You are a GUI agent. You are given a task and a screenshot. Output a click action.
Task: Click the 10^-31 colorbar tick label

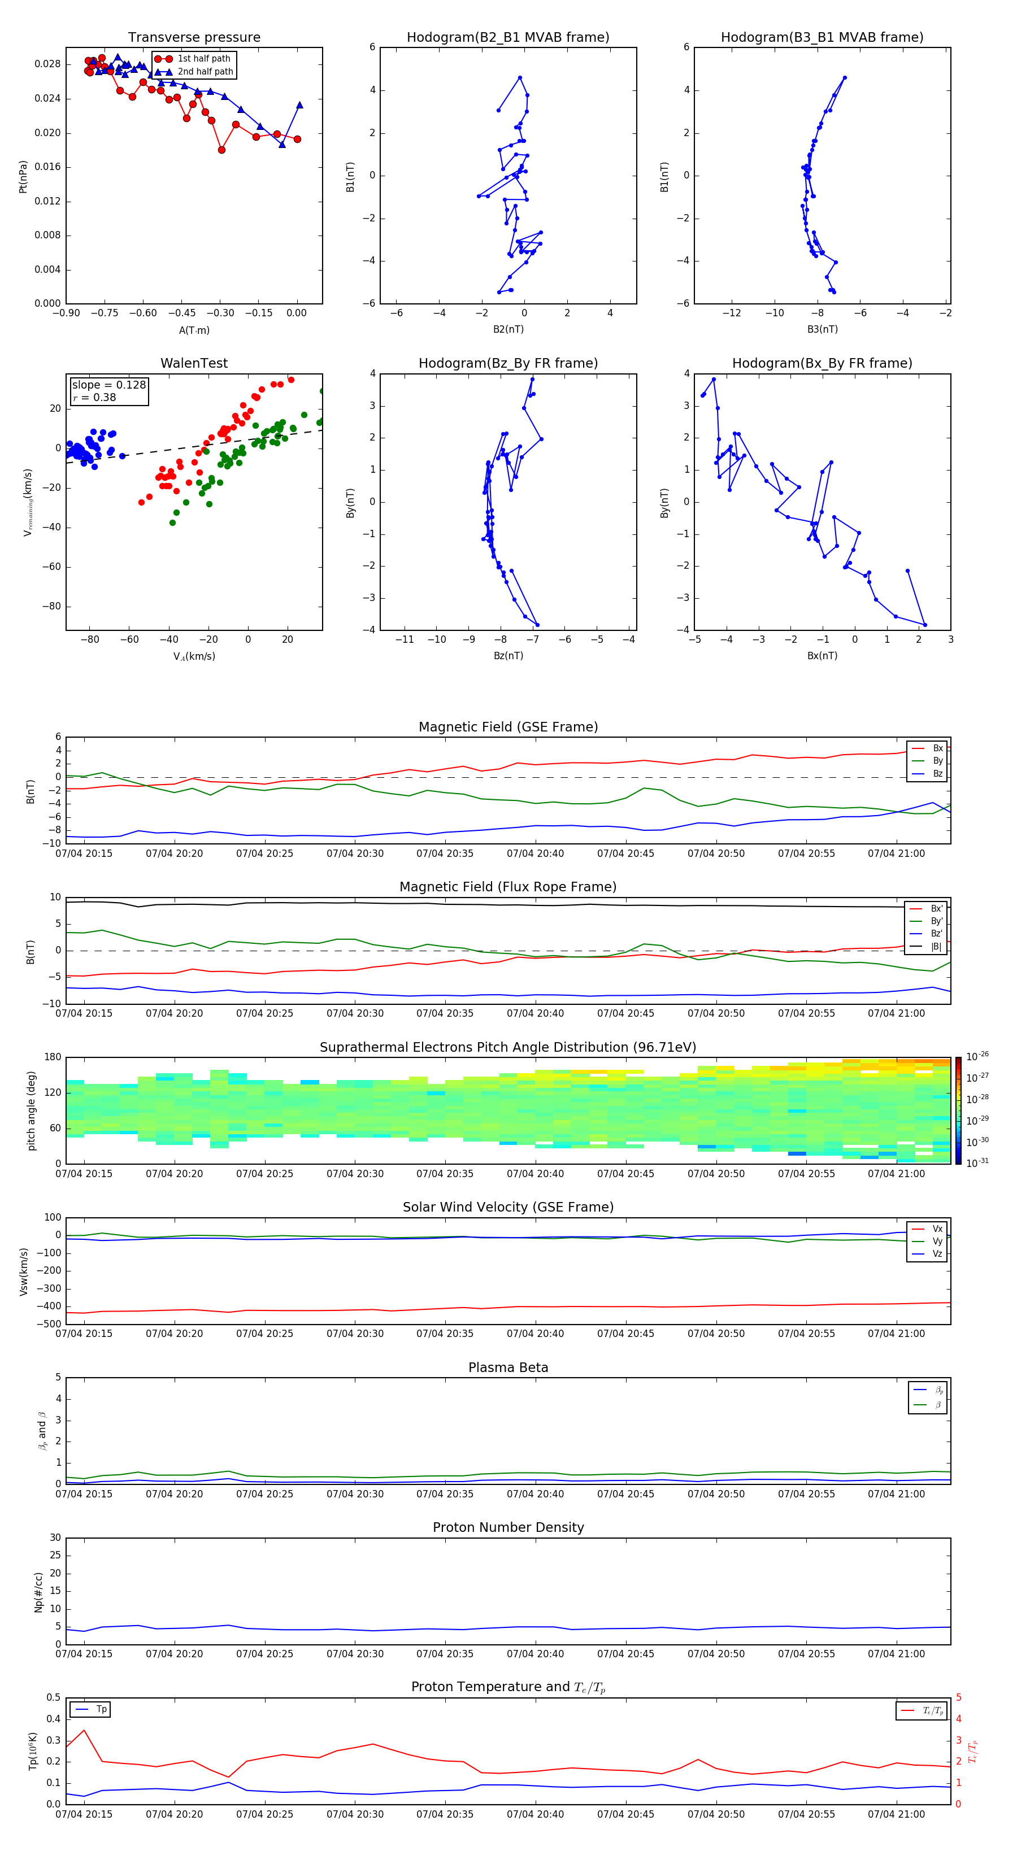coord(977,1163)
